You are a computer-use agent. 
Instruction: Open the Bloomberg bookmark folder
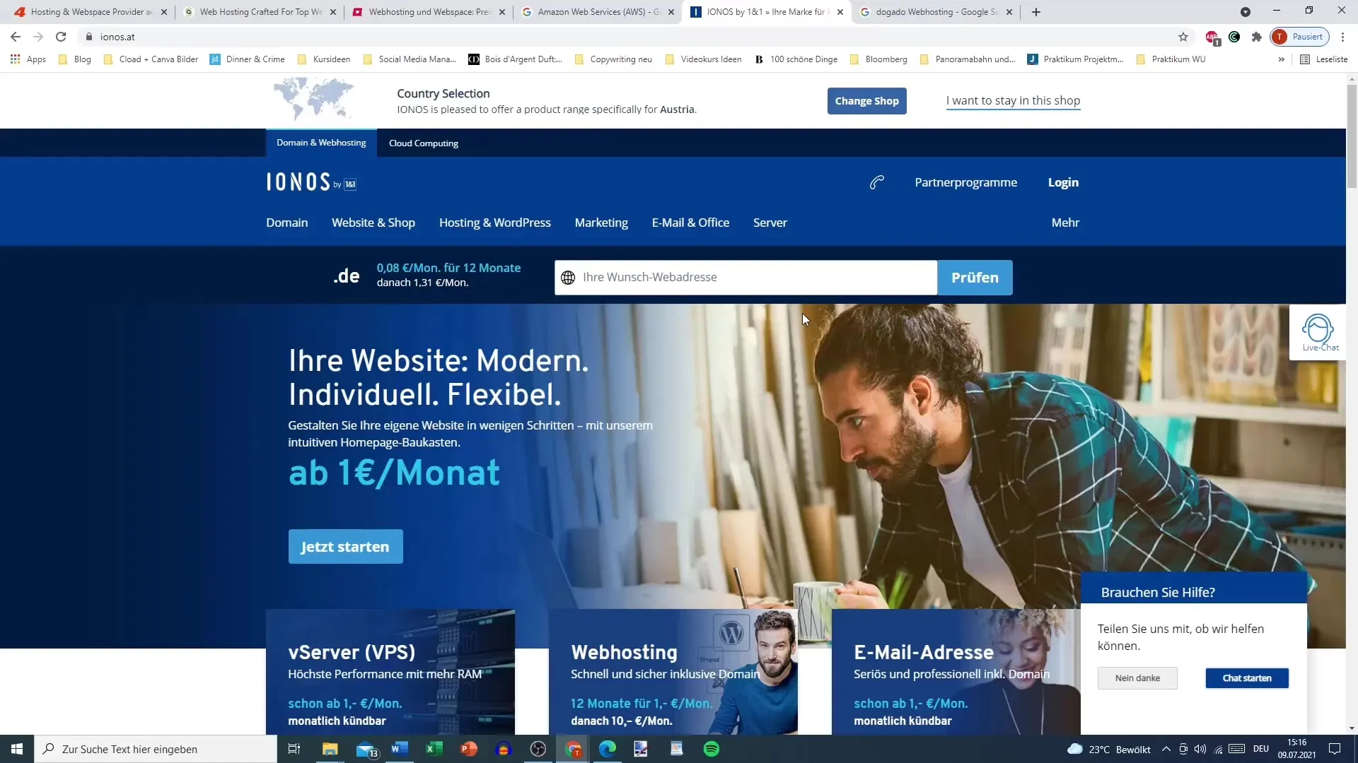(878, 59)
